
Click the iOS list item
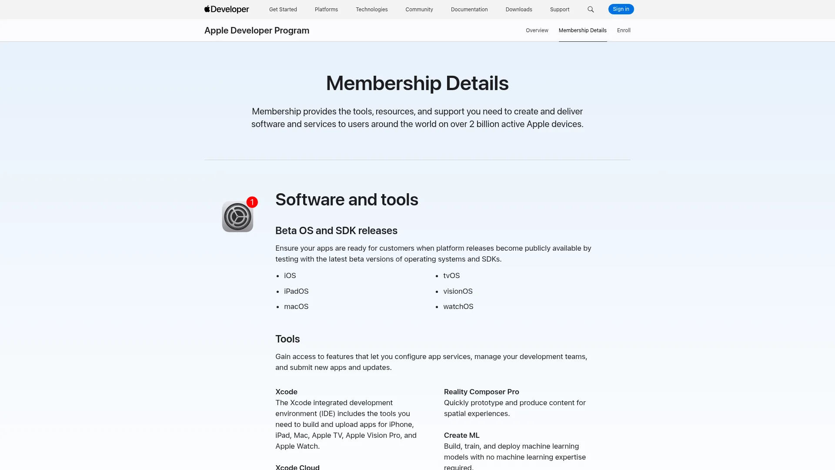pos(290,275)
